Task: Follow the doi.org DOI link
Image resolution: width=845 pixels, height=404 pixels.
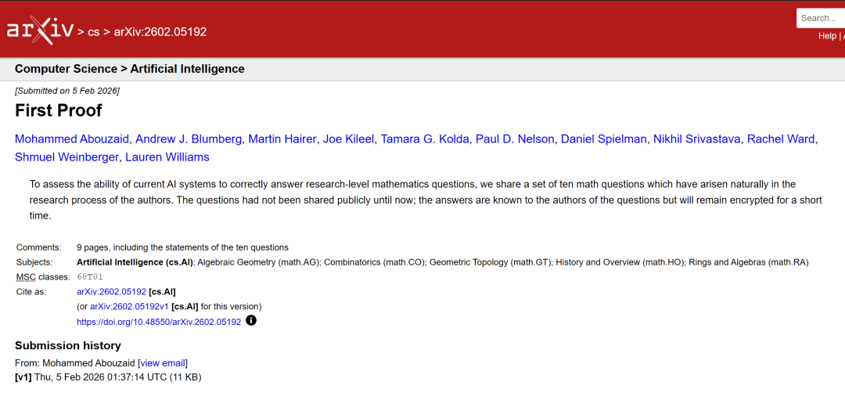Action: 159,322
